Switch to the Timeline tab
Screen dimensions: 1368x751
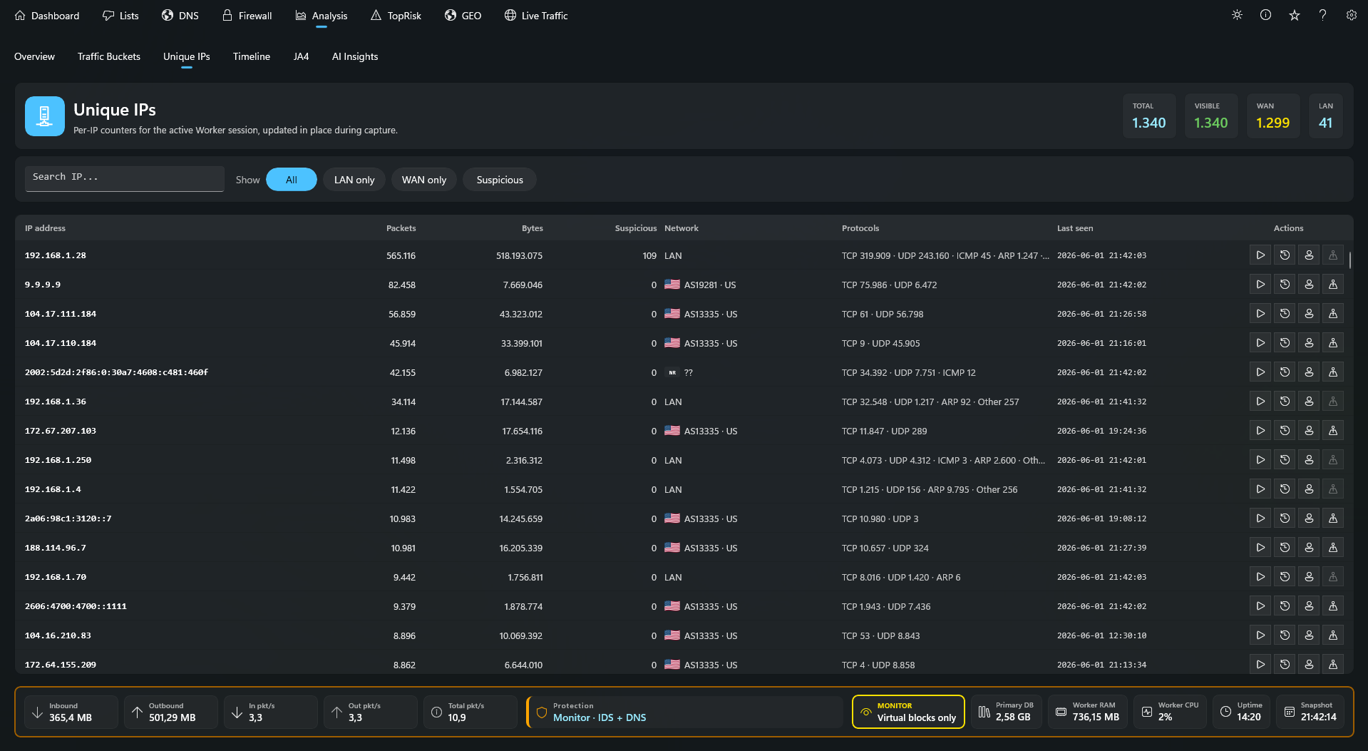[252, 56]
